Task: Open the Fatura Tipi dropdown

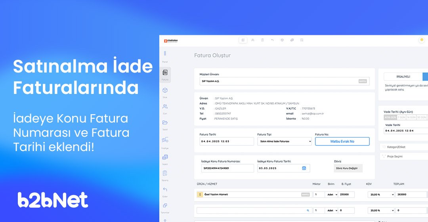Action: click(285, 142)
